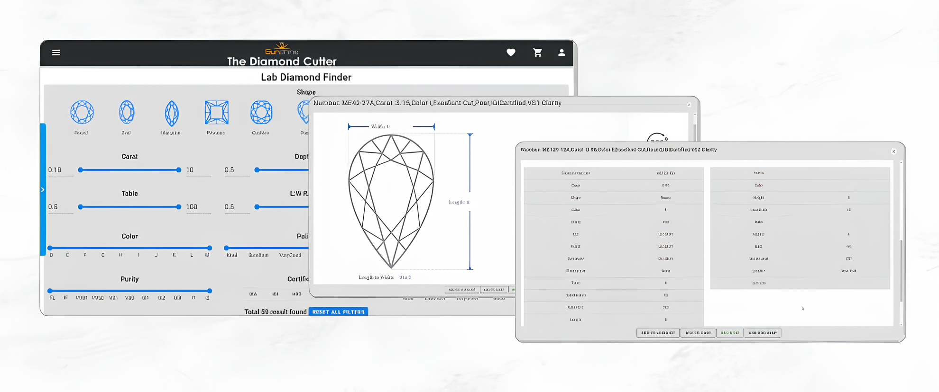Click the Color slider's right handle
939x392 pixels.
coord(209,248)
